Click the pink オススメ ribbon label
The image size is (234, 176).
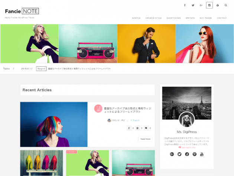click(x=72, y=152)
